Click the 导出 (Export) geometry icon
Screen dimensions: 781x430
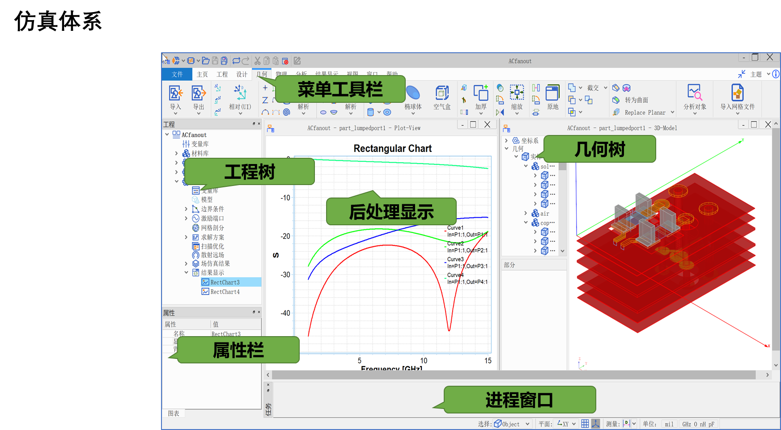(x=198, y=93)
